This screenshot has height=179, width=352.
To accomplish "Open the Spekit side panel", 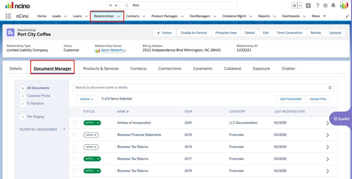I will point(340,119).
